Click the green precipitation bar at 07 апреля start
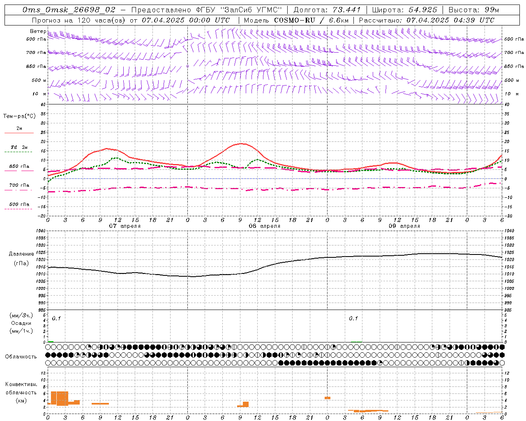The width and height of the screenshot is (526, 421). coord(51,342)
